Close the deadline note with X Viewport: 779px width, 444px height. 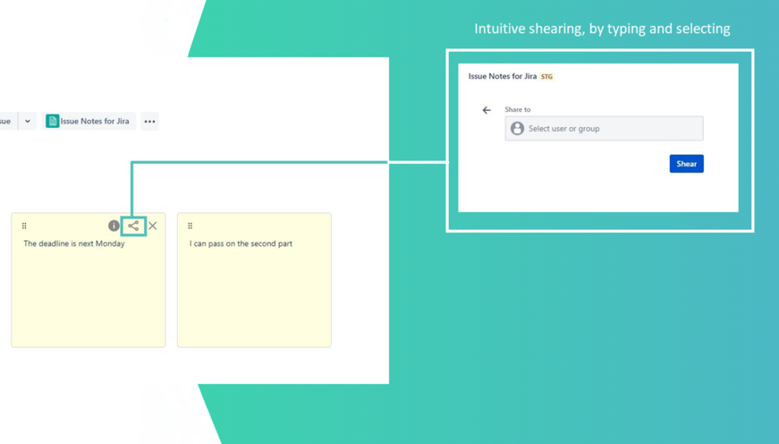pyautogui.click(x=153, y=226)
